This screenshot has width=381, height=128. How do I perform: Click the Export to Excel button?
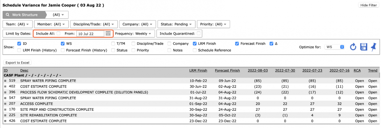tap(17, 63)
